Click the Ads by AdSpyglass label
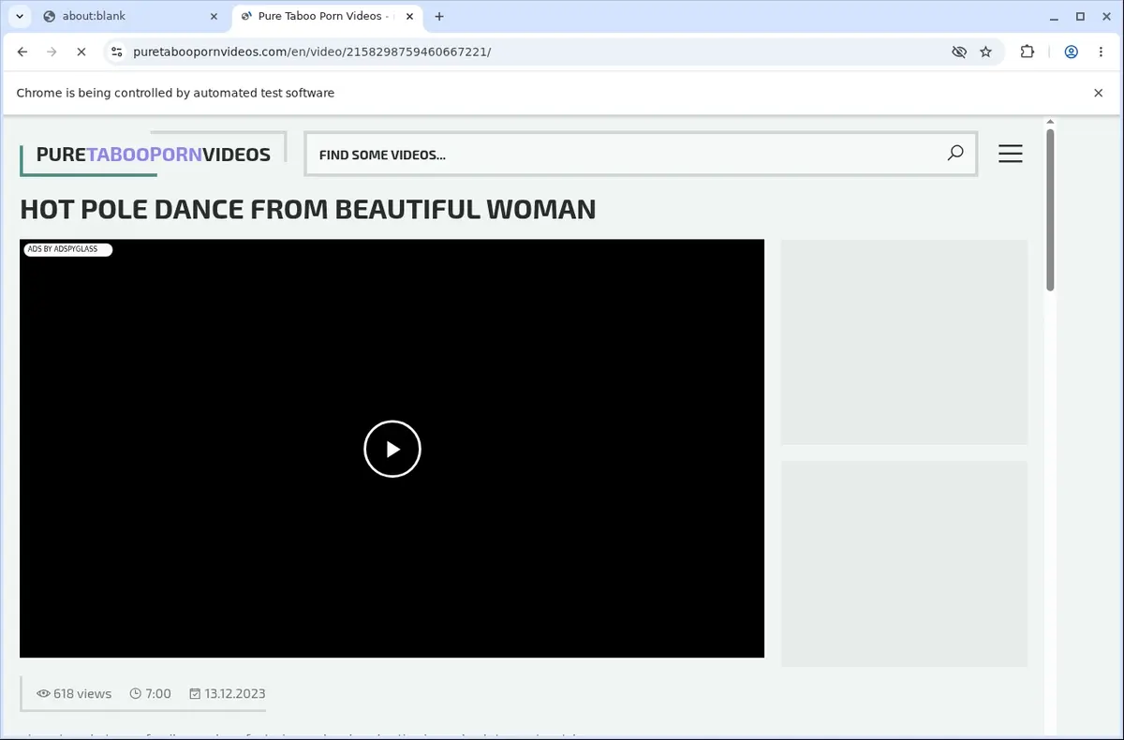The height and width of the screenshot is (740, 1124). point(67,249)
